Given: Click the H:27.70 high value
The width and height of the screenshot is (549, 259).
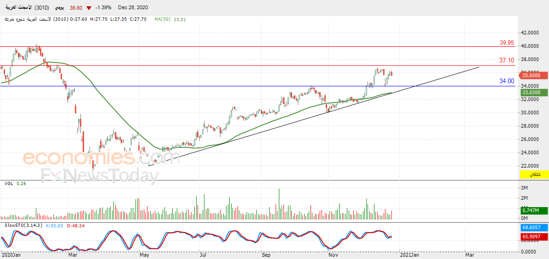Looking at the screenshot, I should (99, 20).
